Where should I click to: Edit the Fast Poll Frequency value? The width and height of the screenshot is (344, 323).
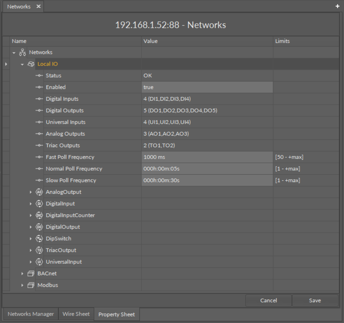point(207,157)
